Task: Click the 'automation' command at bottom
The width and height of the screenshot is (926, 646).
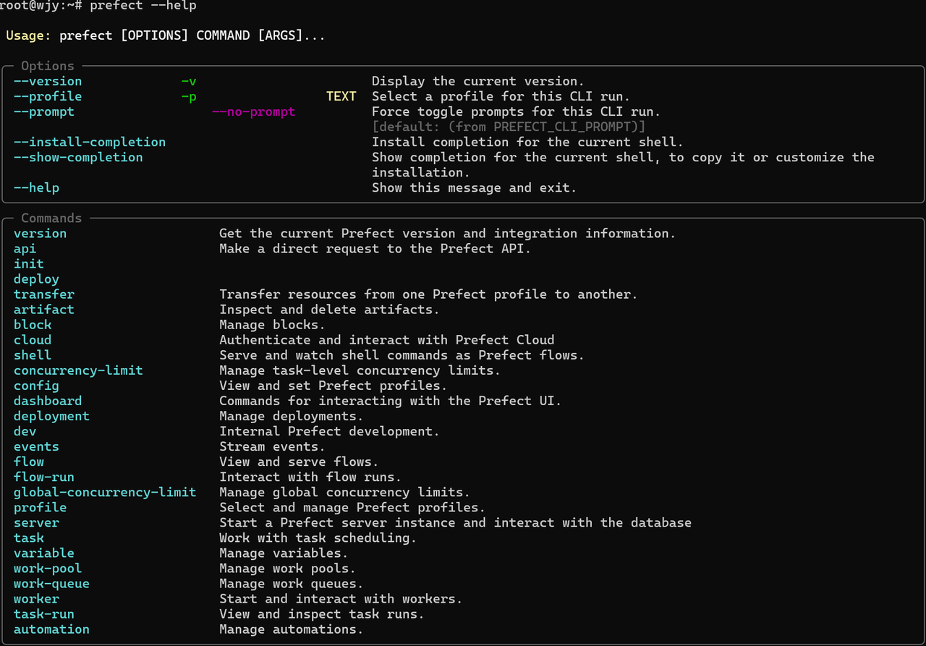Action: [51, 629]
